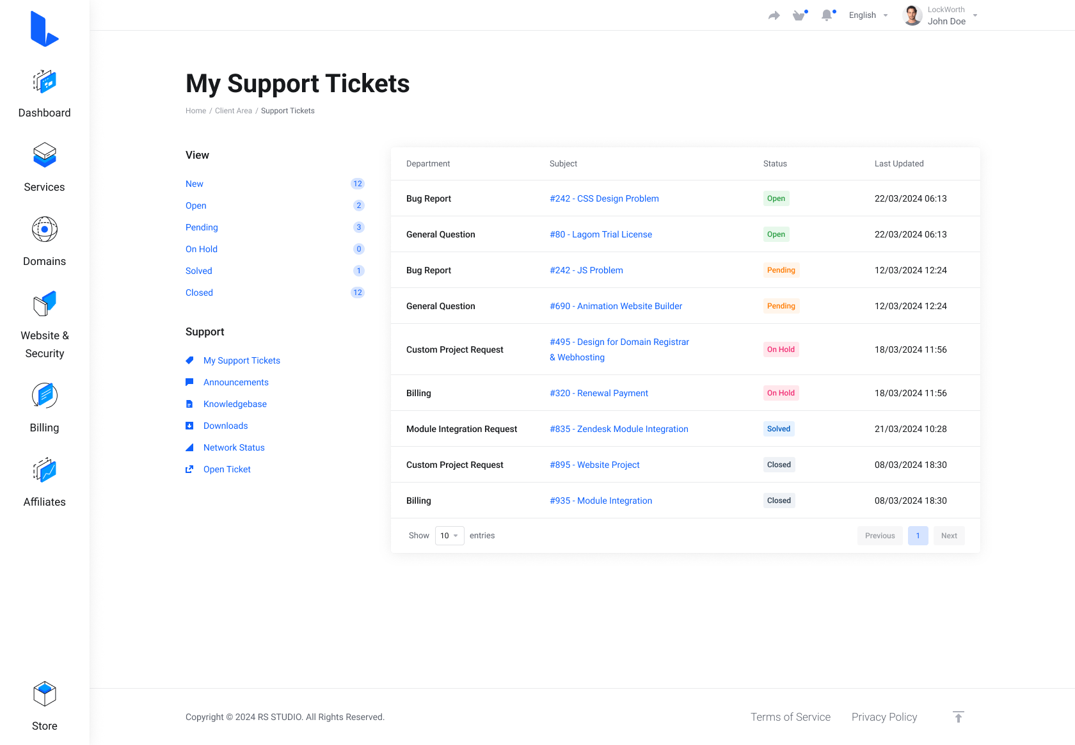This screenshot has height=745, width=1075.
Task: Open the Knowledgebase support link
Action: [235, 404]
